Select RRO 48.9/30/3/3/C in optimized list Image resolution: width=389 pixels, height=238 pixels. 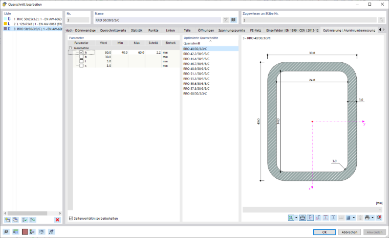[x=210, y=68]
